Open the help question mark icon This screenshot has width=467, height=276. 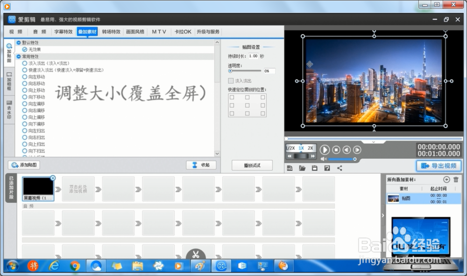(x=327, y=168)
